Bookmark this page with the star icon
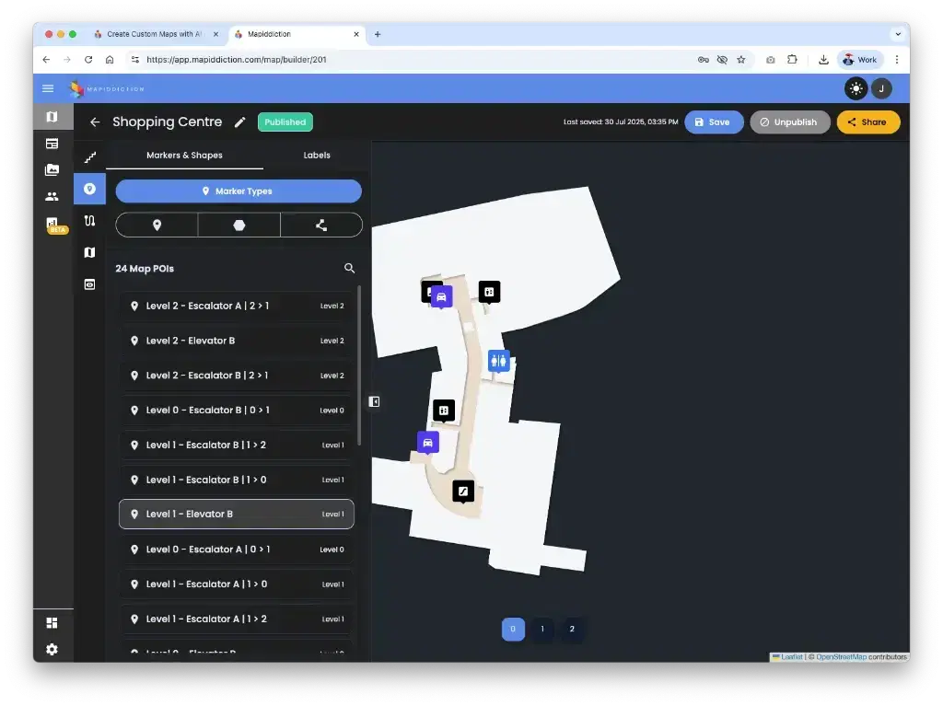Screen dimensions: 943x706 (x=741, y=60)
